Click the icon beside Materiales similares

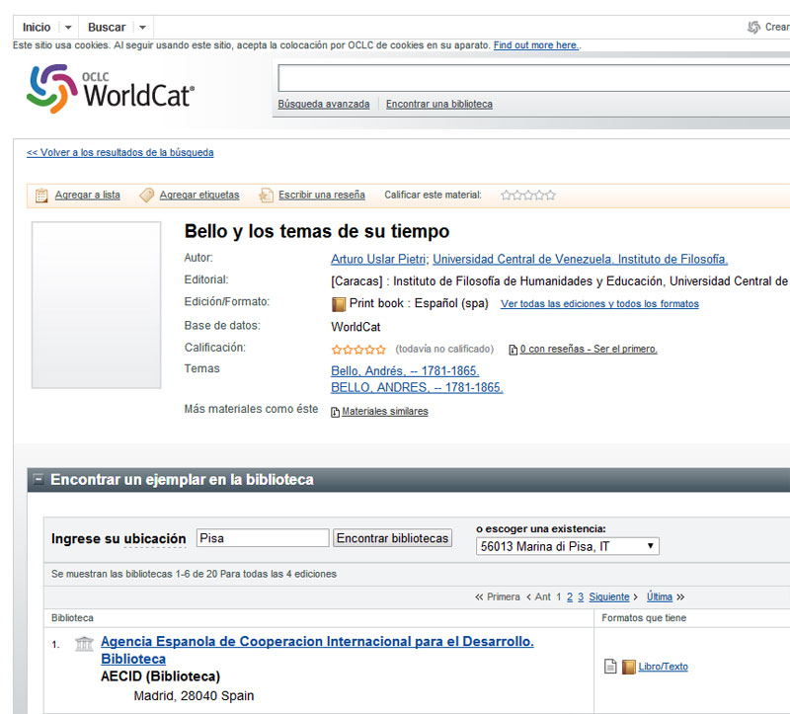[x=335, y=412]
